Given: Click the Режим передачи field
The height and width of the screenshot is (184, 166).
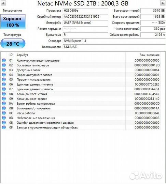Looking at the screenshot, I should [85, 29].
